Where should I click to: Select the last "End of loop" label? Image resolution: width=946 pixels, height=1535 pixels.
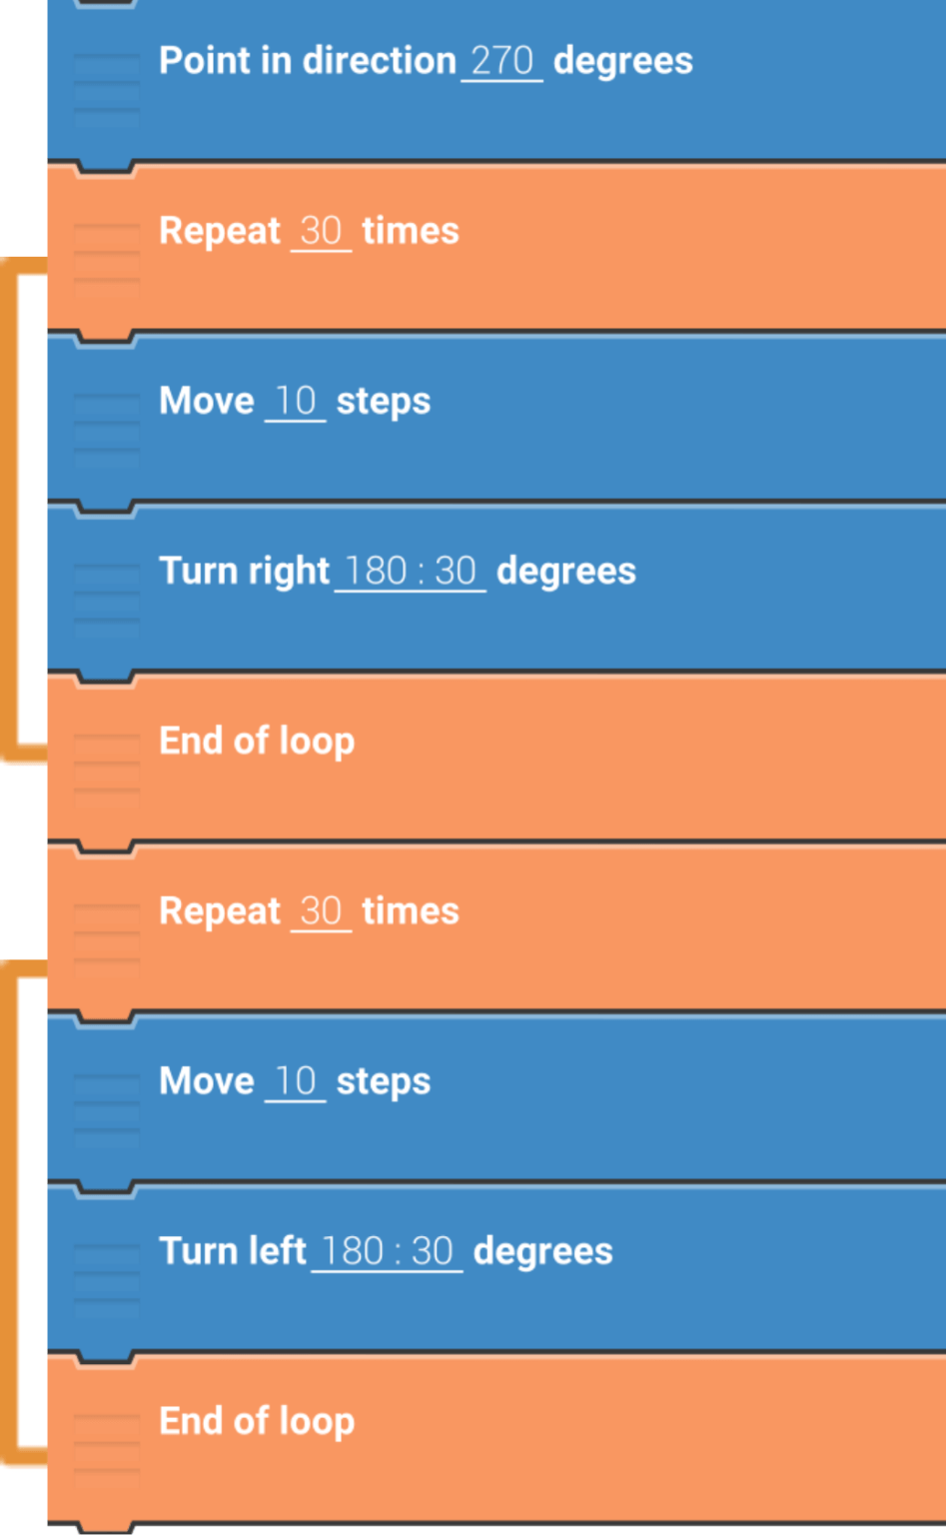(257, 1420)
